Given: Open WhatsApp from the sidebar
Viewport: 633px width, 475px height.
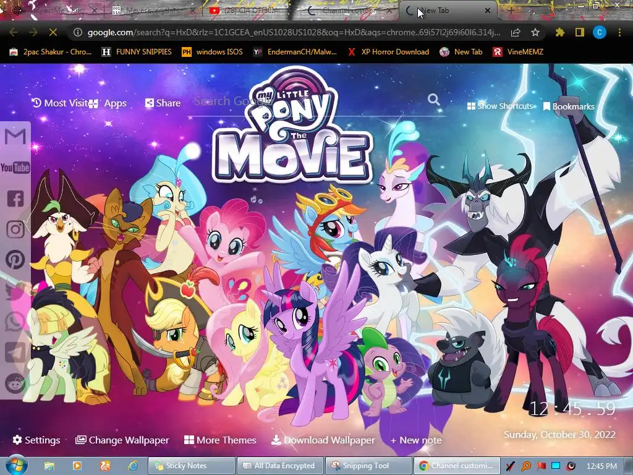Looking at the screenshot, I should click(x=15, y=322).
